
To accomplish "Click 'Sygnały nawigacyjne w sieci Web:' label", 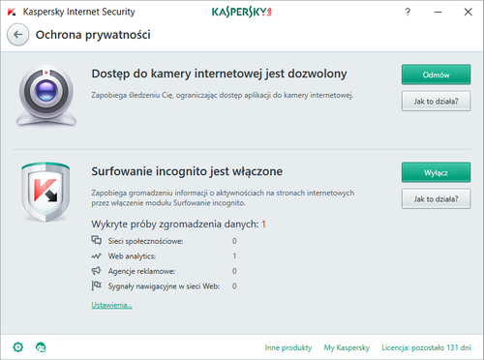I will (164, 286).
